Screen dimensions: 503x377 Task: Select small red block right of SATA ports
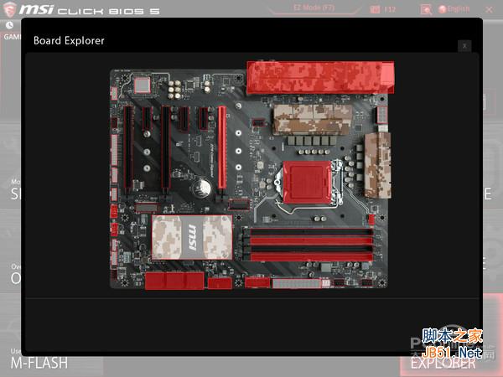(220, 283)
